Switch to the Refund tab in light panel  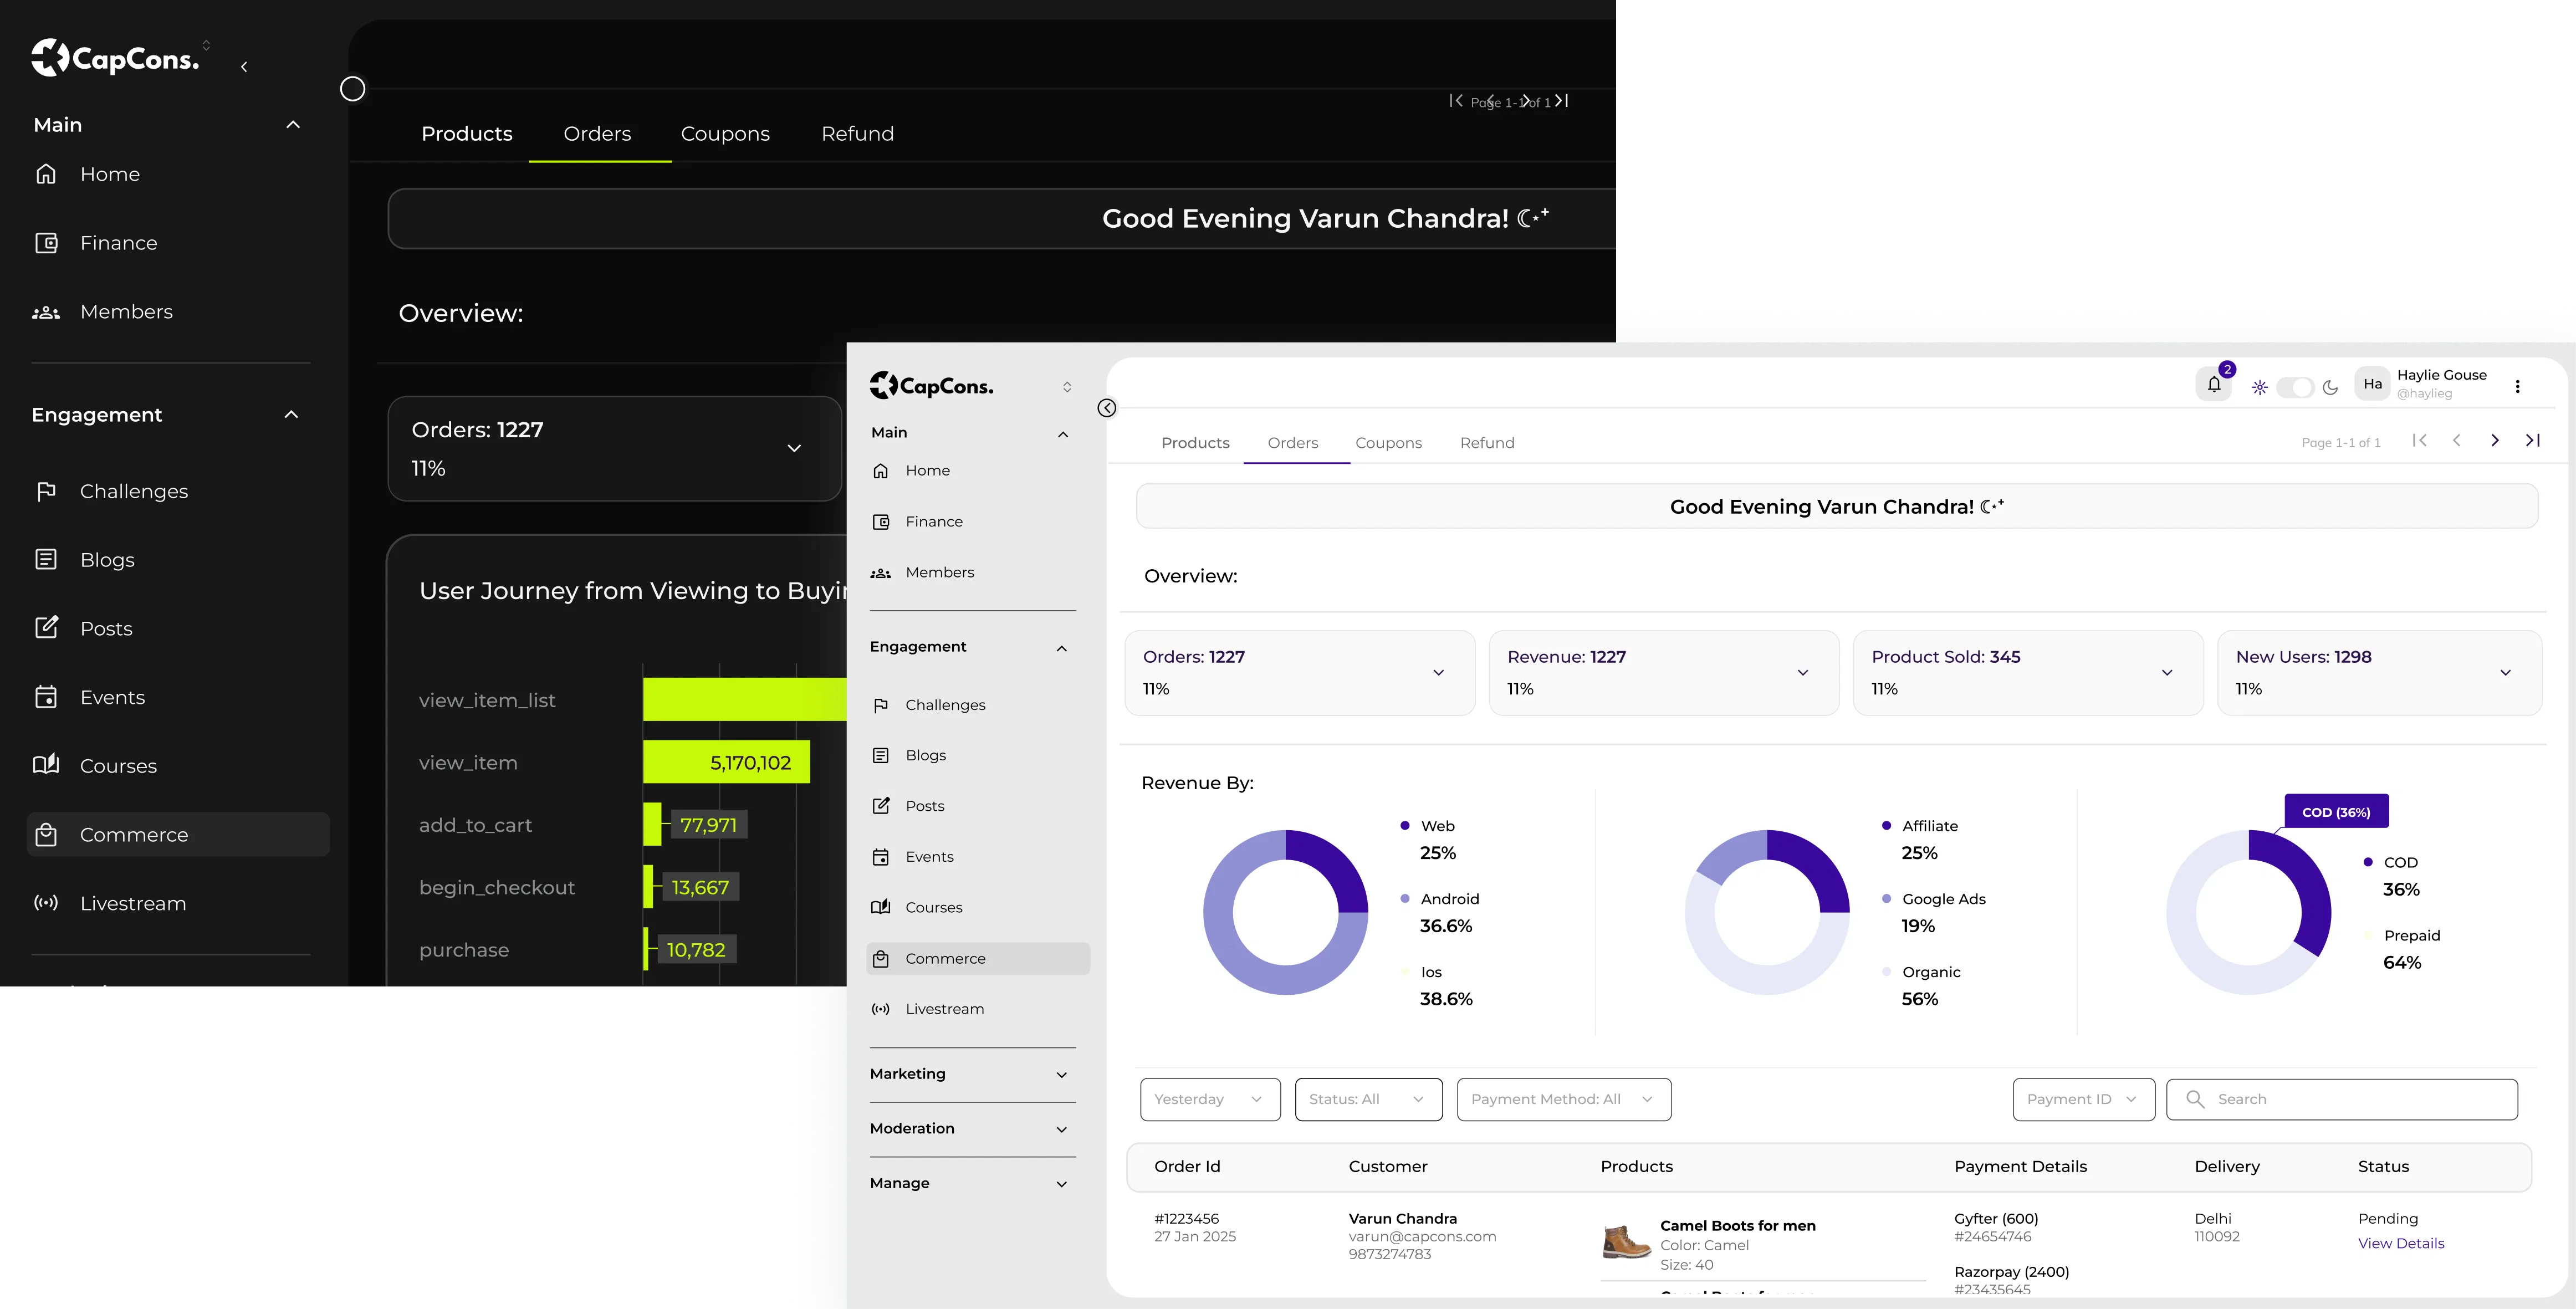click(x=1487, y=443)
